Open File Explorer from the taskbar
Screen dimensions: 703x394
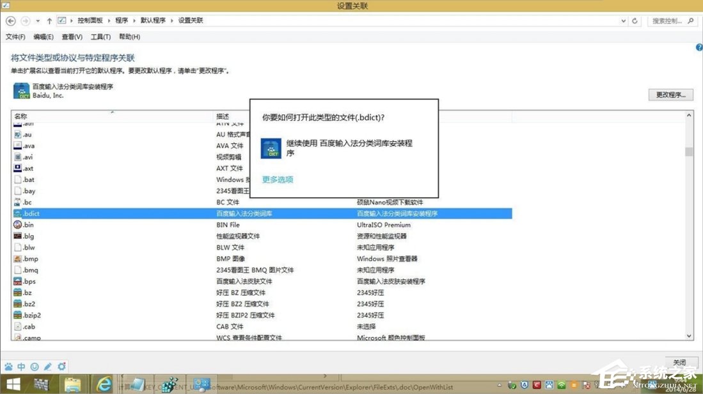coord(73,384)
